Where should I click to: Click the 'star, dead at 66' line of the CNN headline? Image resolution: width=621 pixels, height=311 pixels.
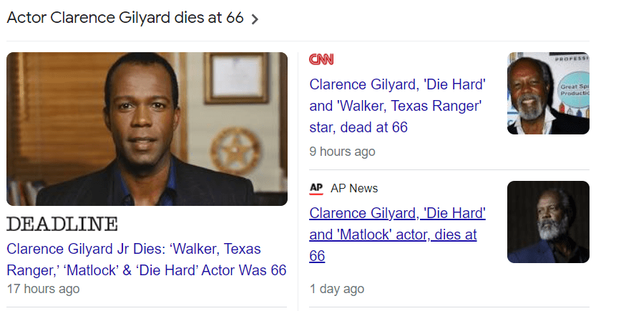[x=358, y=127]
